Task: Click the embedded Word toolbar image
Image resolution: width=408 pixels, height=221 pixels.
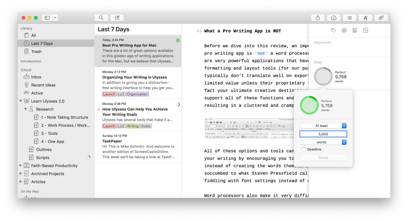Action: 249,128
